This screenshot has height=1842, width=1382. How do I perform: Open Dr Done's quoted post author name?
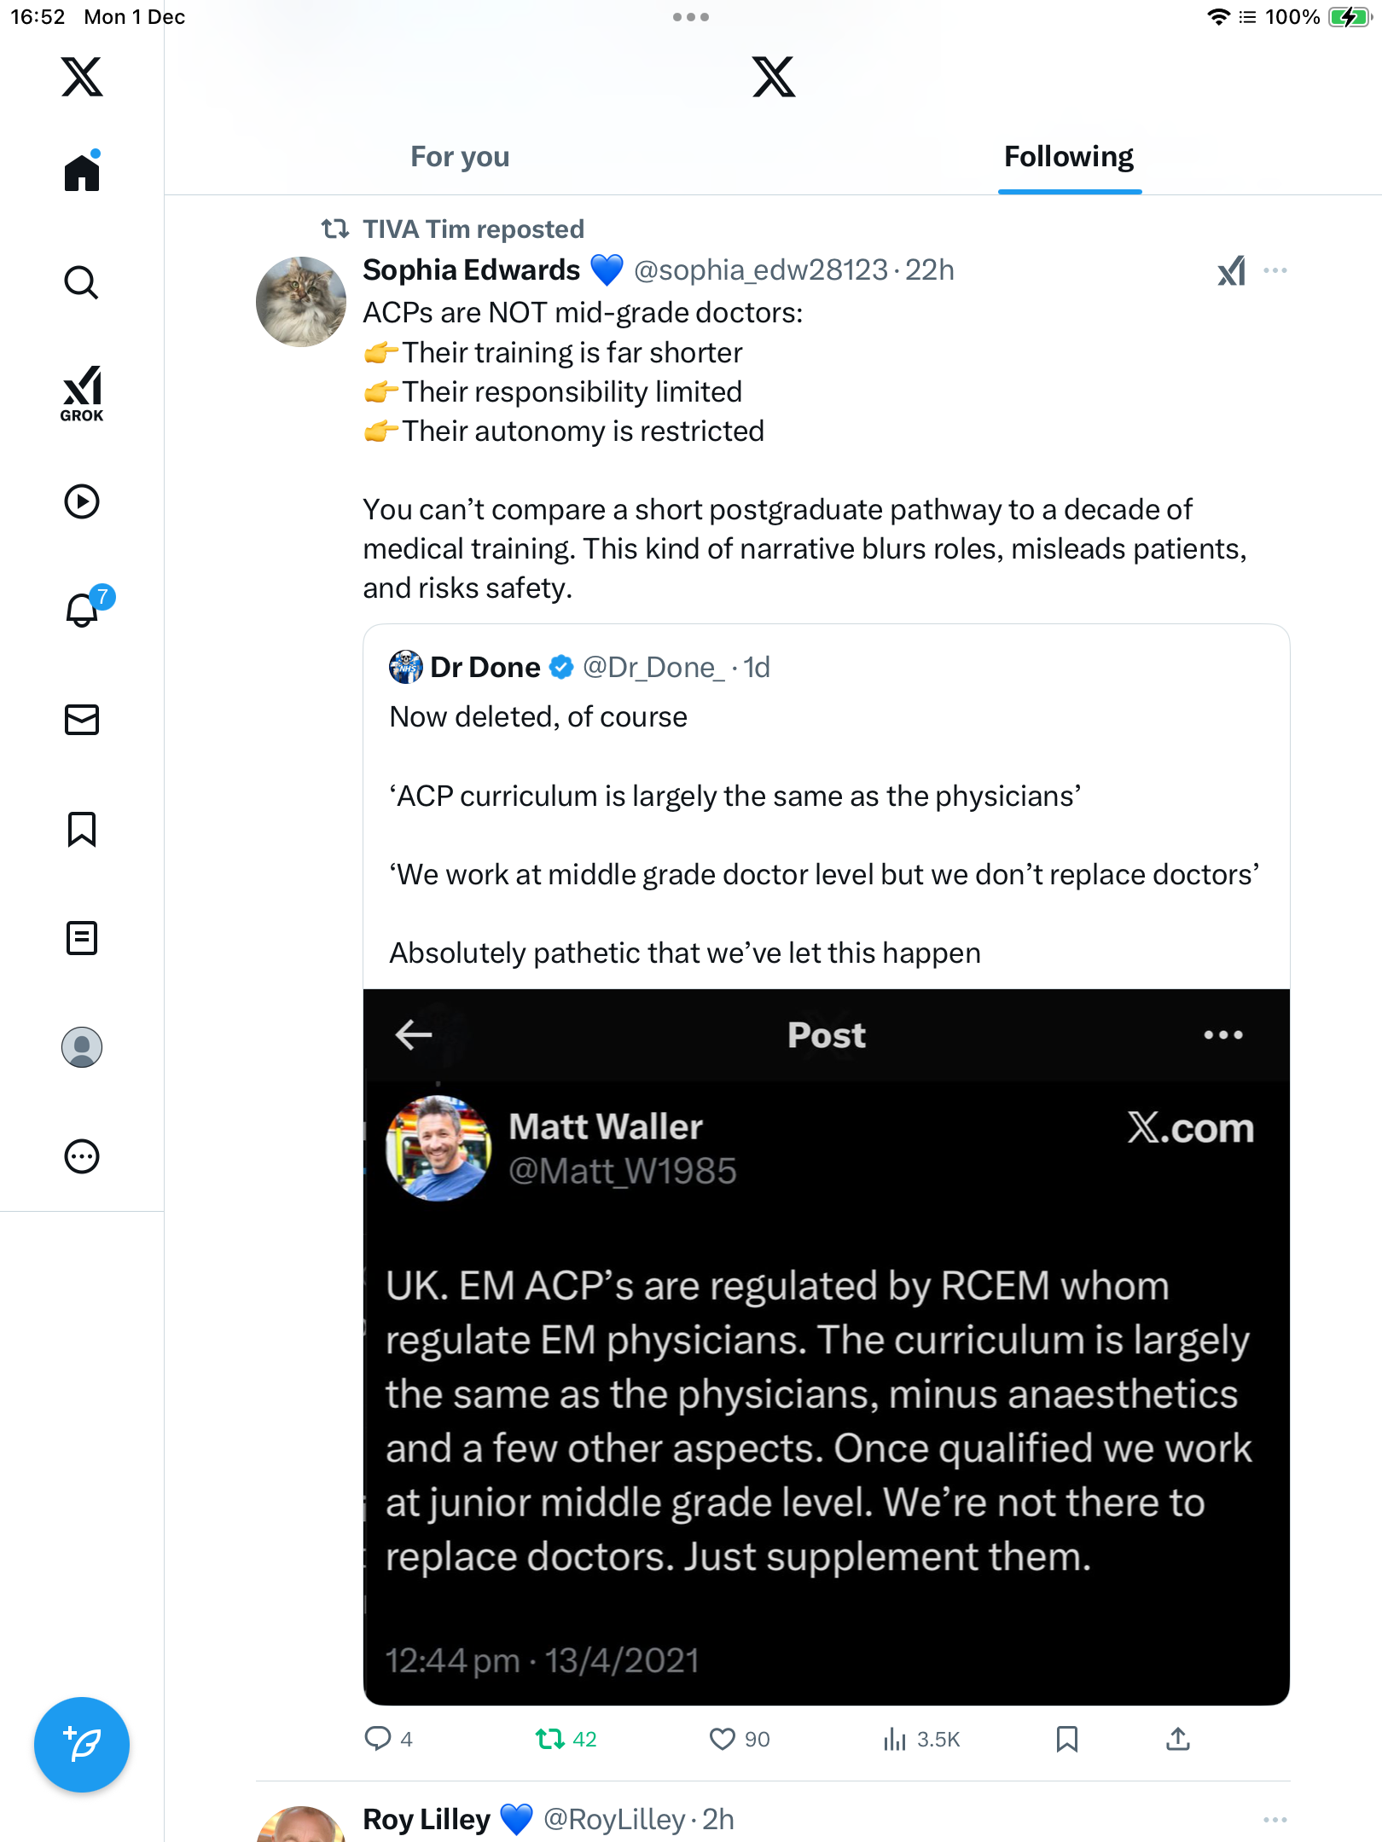pyautogui.click(x=485, y=667)
